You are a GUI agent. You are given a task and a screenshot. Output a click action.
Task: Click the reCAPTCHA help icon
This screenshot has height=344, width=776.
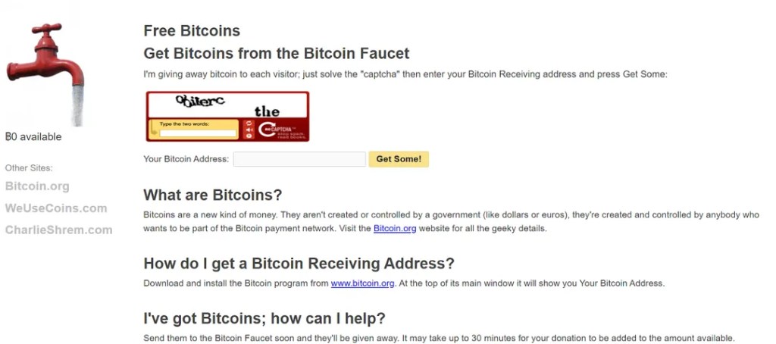click(249, 136)
